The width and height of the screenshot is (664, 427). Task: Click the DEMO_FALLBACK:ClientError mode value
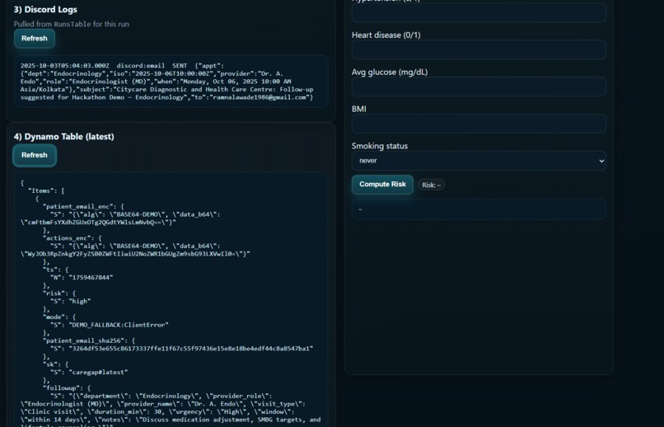[x=119, y=325]
